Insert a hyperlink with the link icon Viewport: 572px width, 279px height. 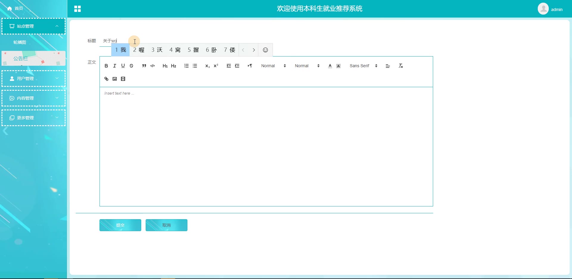106,79
